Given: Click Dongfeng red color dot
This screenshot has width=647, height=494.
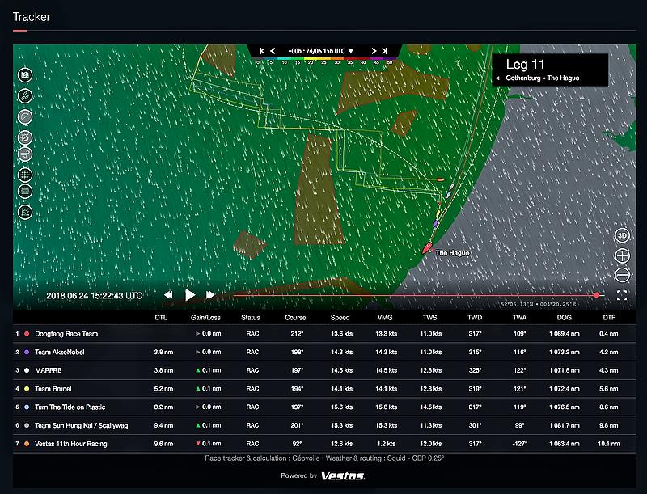Looking at the screenshot, I should click(x=27, y=334).
